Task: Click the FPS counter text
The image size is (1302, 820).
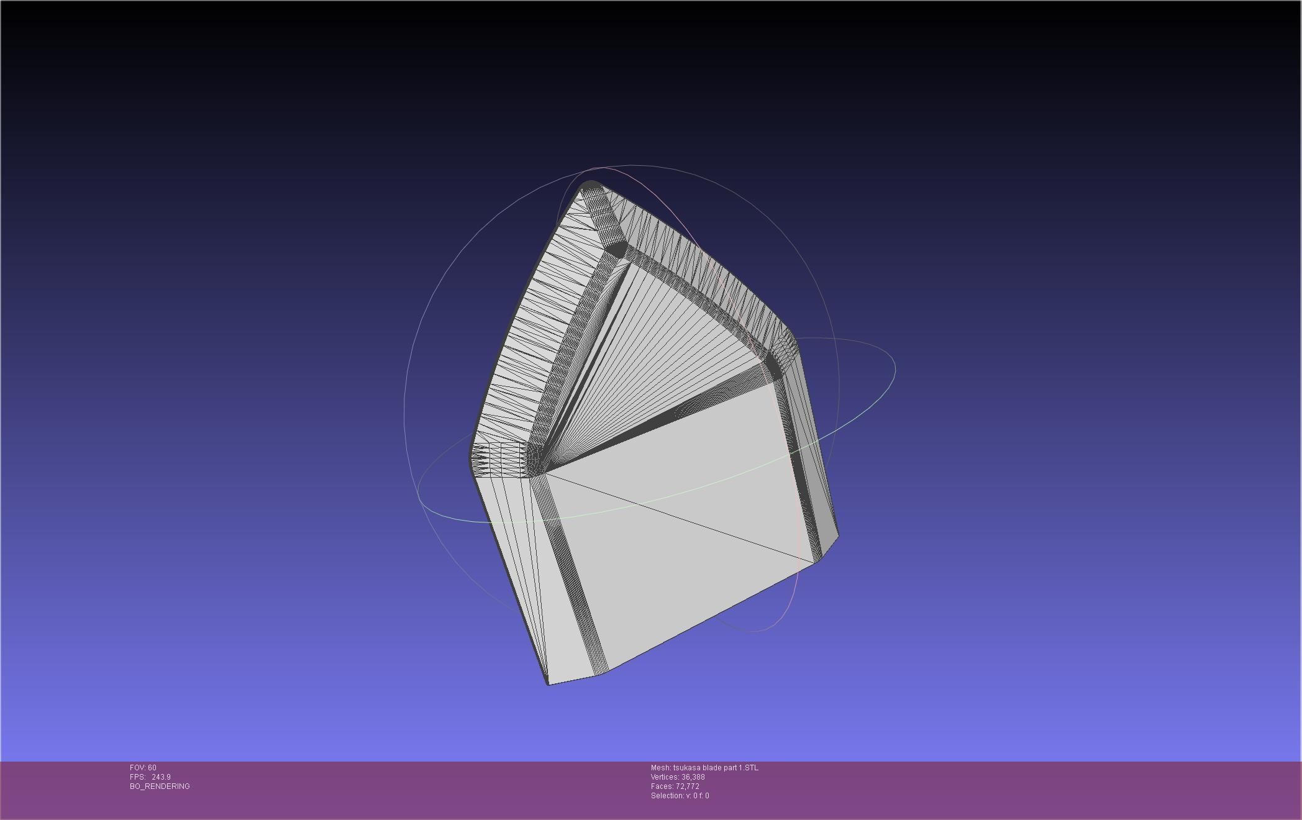Action: pyautogui.click(x=150, y=777)
